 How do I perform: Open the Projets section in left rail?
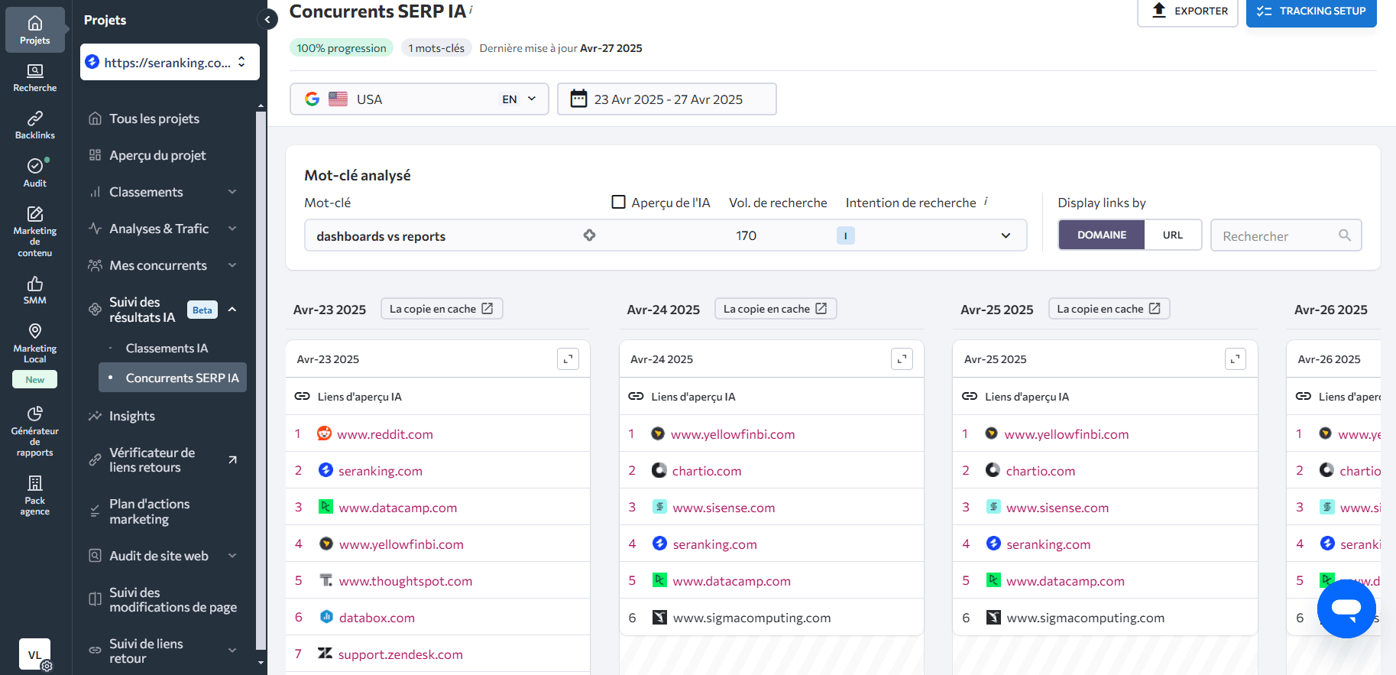coord(35,30)
